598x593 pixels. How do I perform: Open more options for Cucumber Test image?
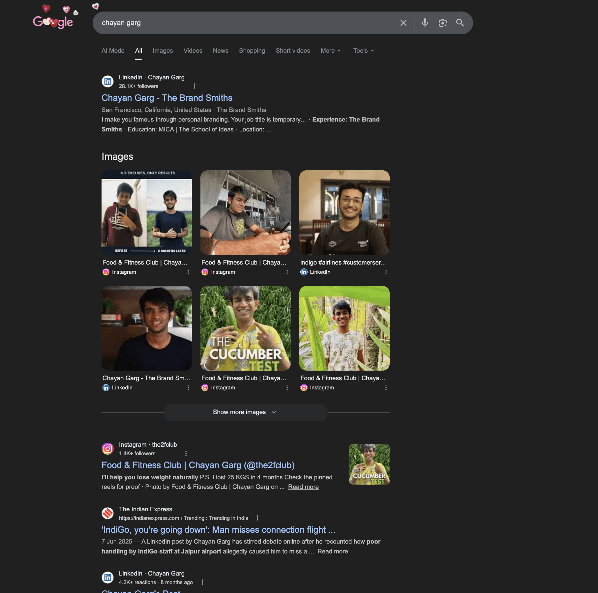click(x=287, y=388)
